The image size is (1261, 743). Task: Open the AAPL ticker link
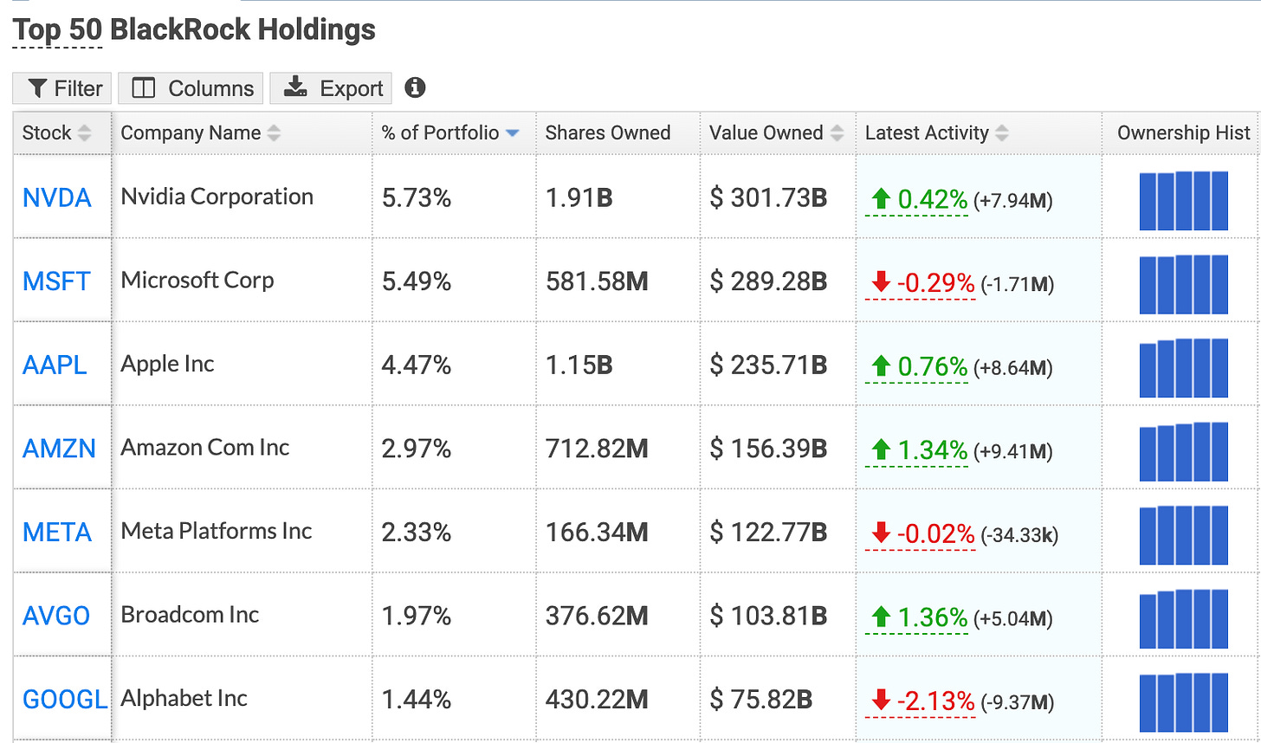tap(55, 365)
